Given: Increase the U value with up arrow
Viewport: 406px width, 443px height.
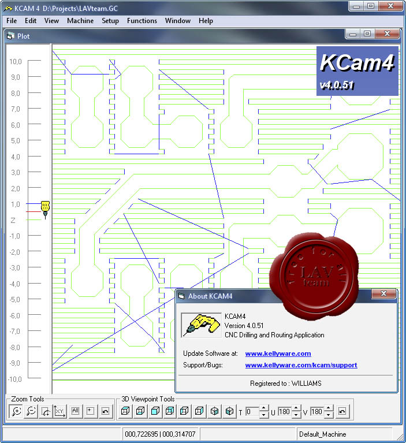Looking at the screenshot, I should pyautogui.click(x=296, y=408).
